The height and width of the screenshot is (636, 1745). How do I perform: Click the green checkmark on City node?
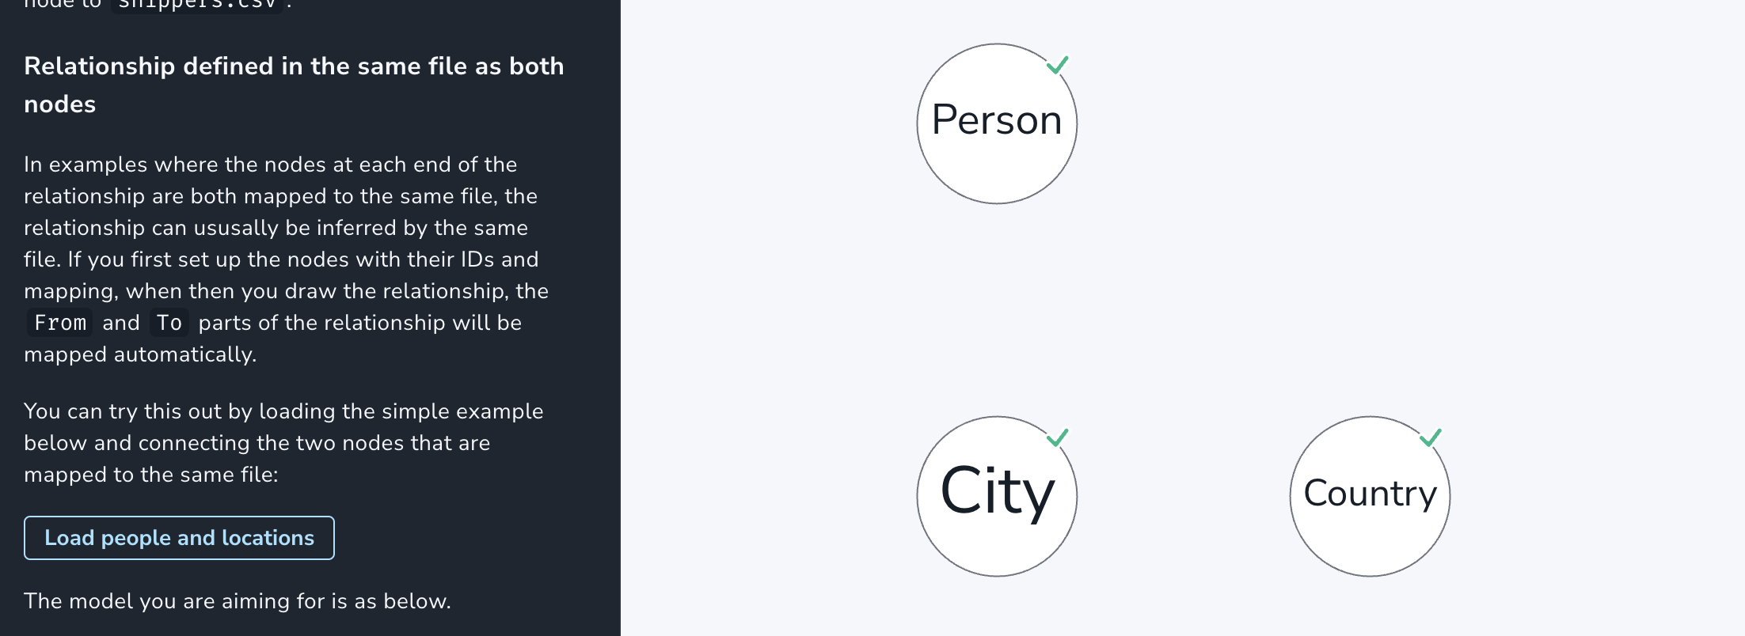pos(1058,437)
